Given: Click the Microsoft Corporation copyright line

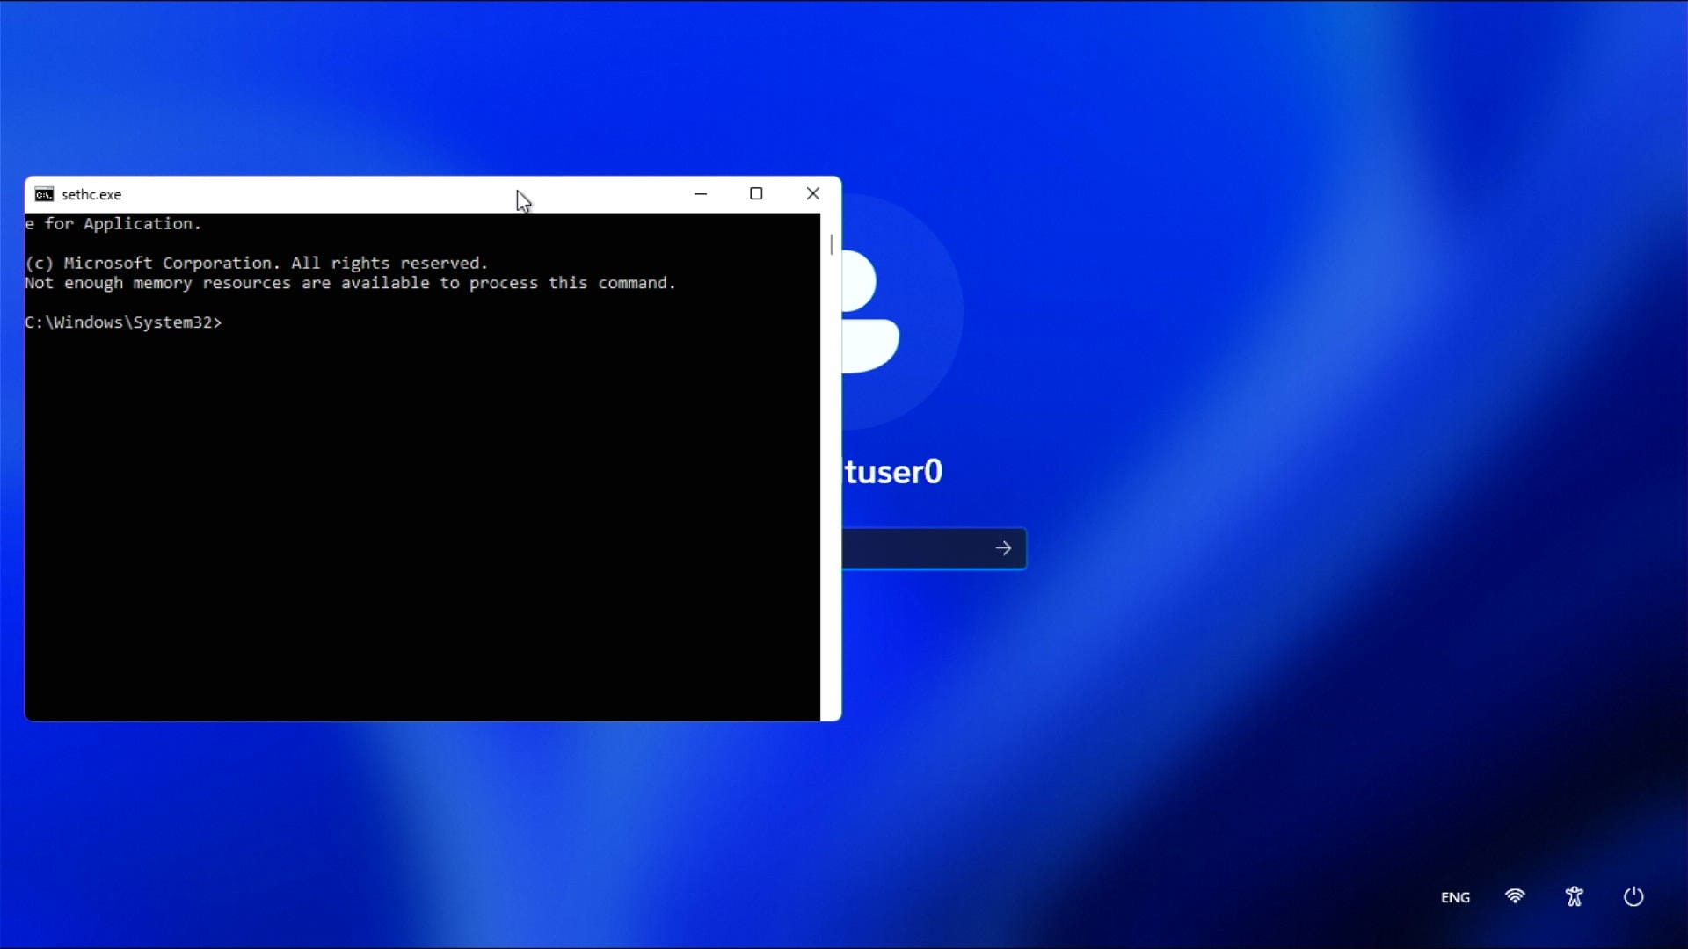Looking at the screenshot, I should pos(256,263).
